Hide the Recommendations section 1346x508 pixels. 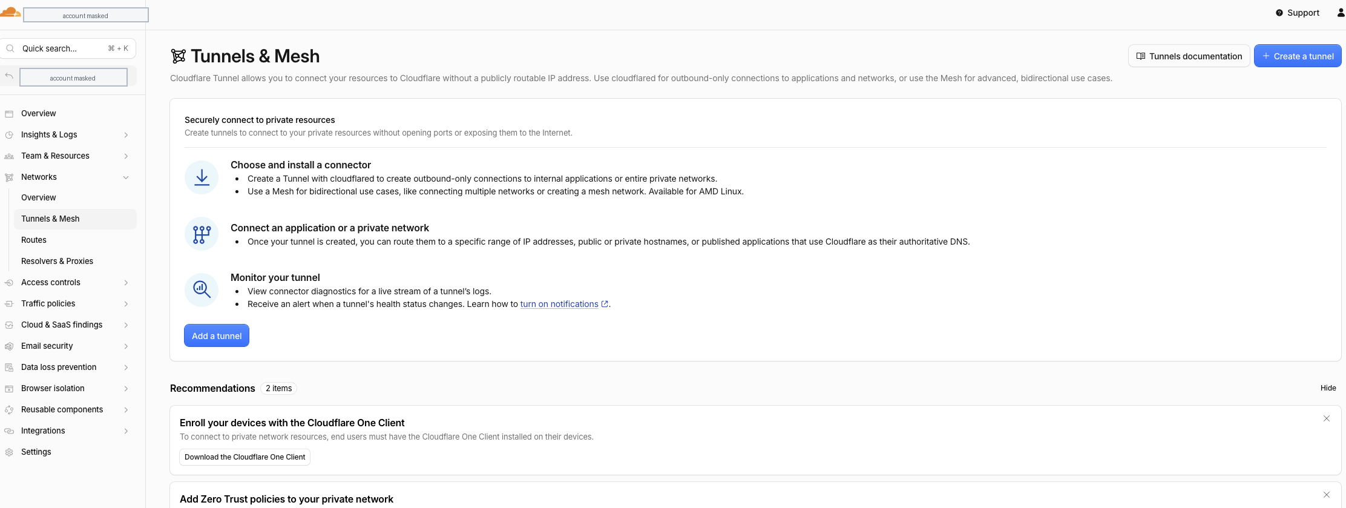(1328, 388)
